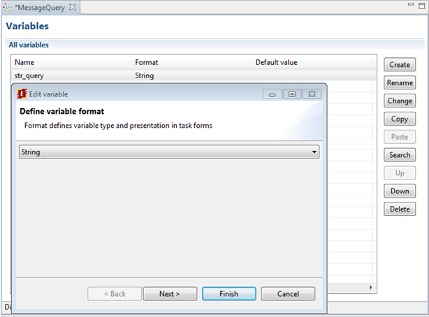Click the Rename variable button

(400, 82)
